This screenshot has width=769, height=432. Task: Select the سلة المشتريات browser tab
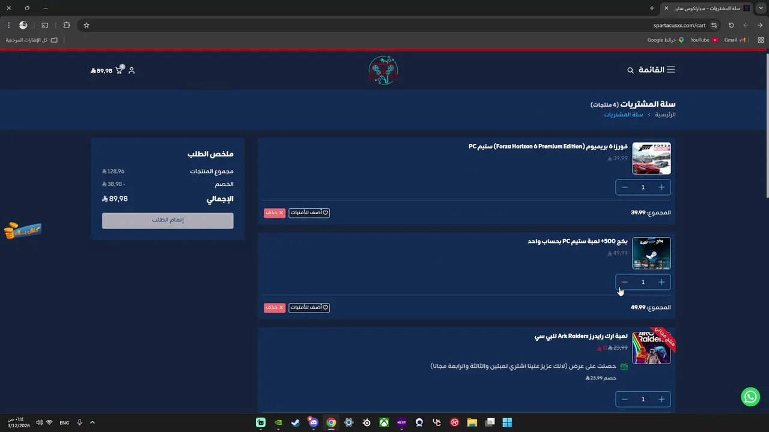[707, 8]
